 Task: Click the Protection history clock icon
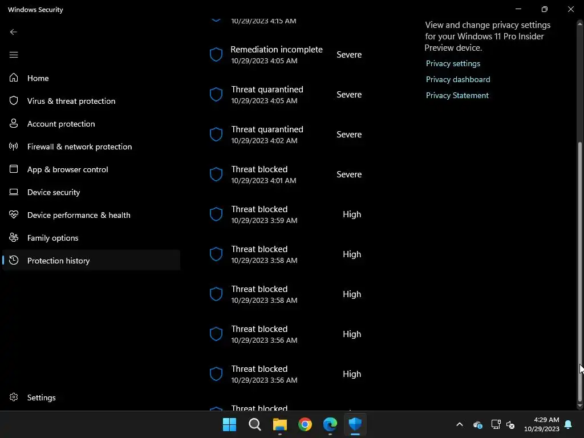(x=14, y=260)
